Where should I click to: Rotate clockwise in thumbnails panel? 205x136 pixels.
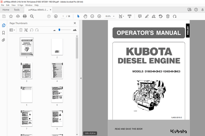click(x=37, y=30)
